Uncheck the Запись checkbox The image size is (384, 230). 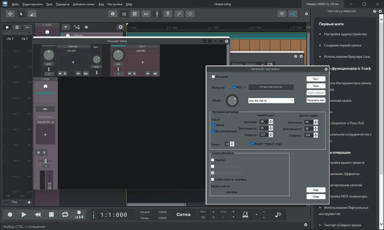(x=213, y=125)
